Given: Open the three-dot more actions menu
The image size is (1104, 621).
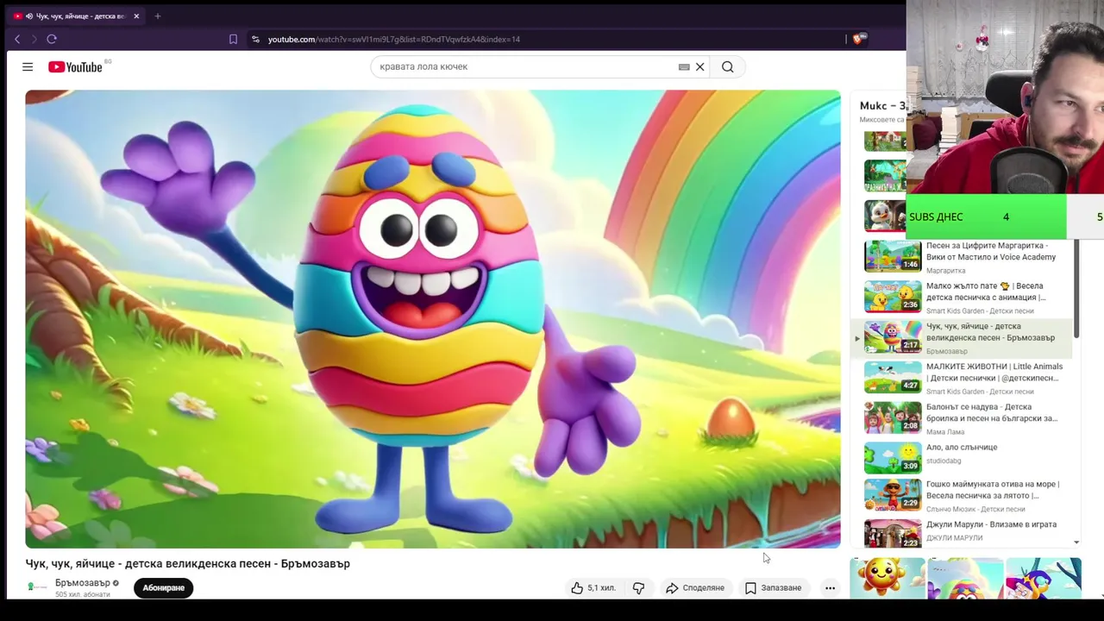Looking at the screenshot, I should pyautogui.click(x=830, y=587).
